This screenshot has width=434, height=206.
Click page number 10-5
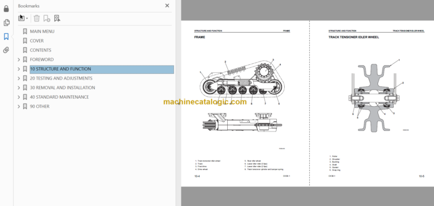pyautogui.click(x=421, y=176)
